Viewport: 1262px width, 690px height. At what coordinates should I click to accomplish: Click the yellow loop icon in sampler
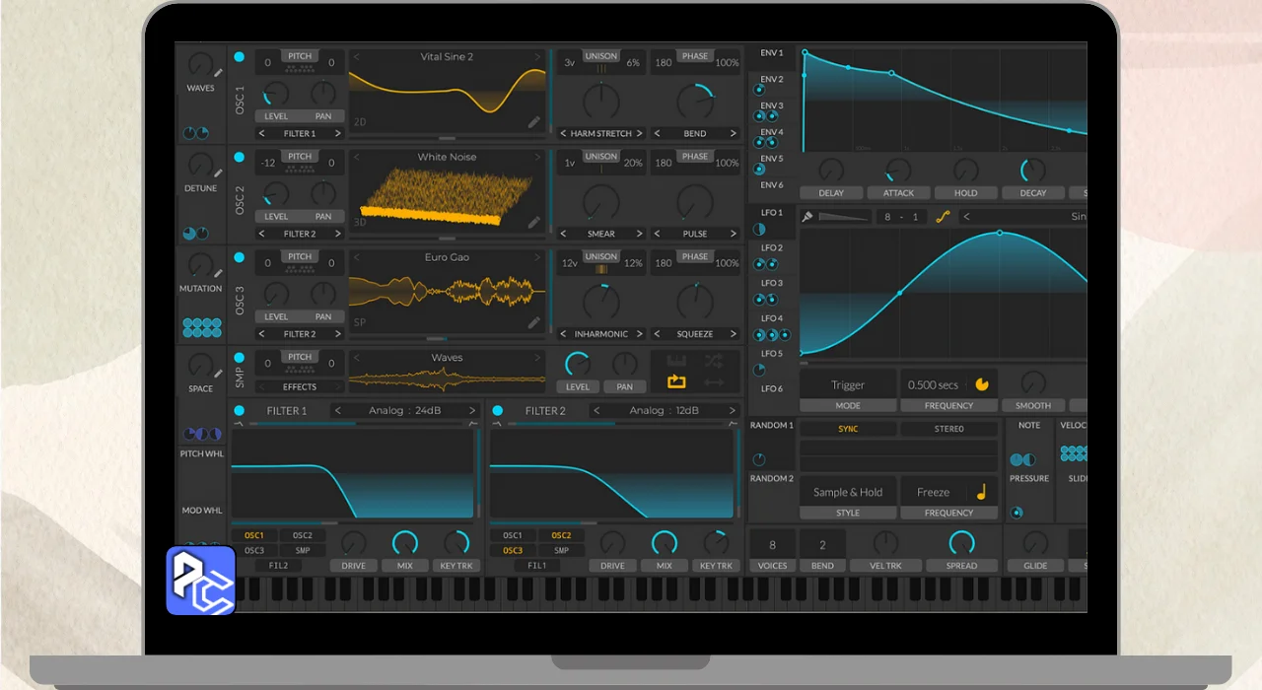coord(676,382)
